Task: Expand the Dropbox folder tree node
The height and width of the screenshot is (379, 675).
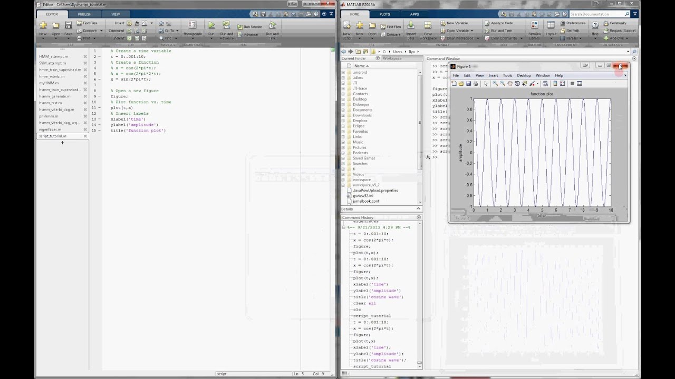Action: pos(343,121)
